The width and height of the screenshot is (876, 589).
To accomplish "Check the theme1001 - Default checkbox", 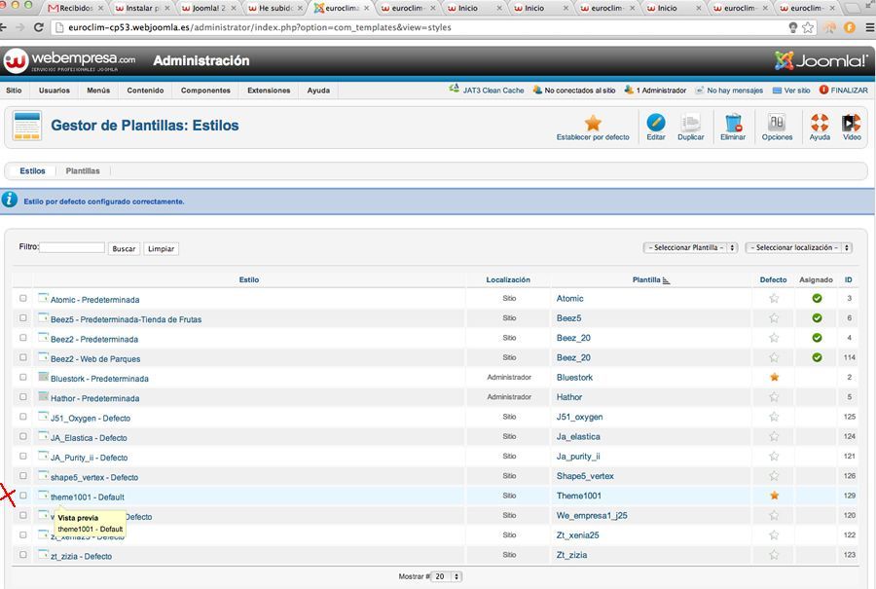I will click(23, 496).
